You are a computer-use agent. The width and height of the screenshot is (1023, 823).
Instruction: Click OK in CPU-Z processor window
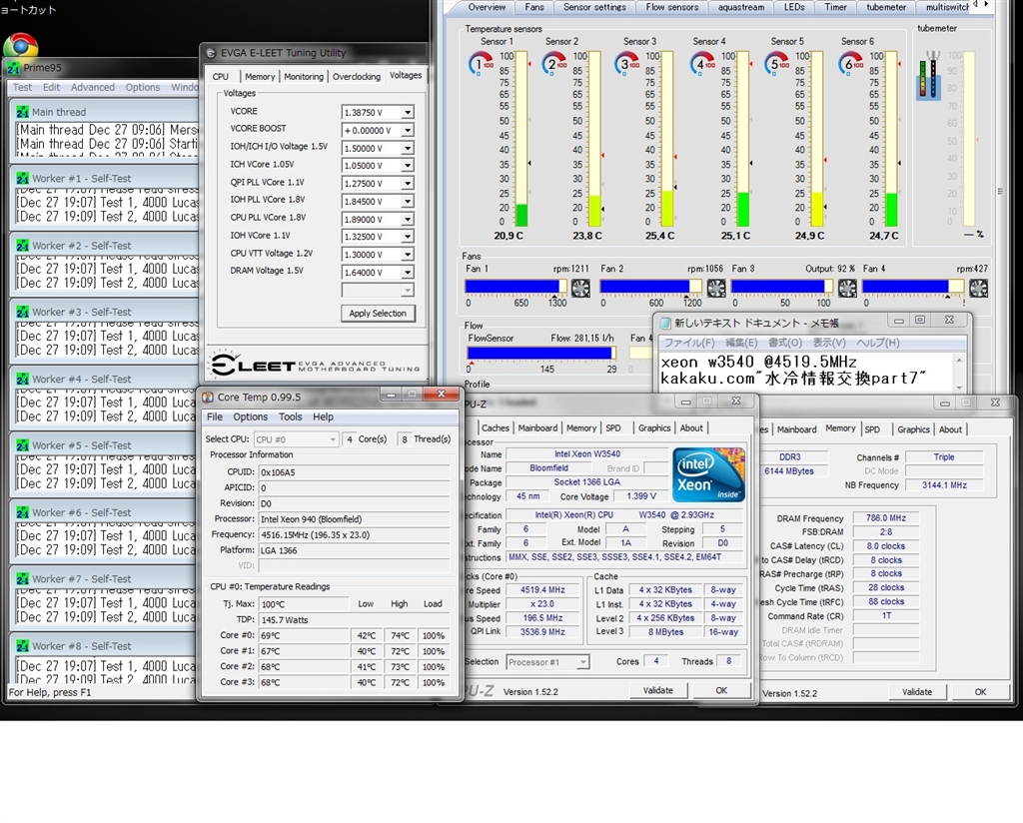coord(721,690)
